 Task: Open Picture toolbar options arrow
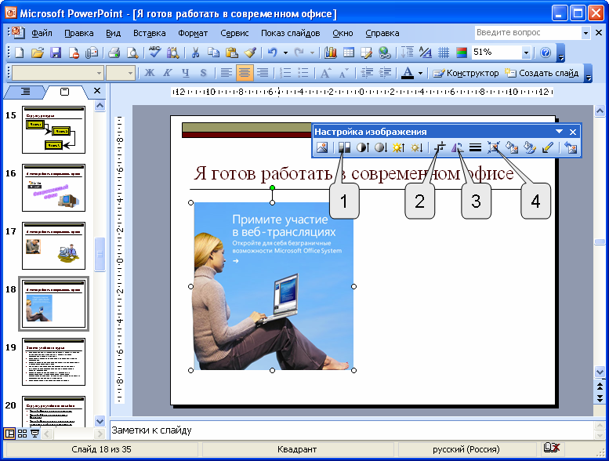pyautogui.click(x=560, y=132)
